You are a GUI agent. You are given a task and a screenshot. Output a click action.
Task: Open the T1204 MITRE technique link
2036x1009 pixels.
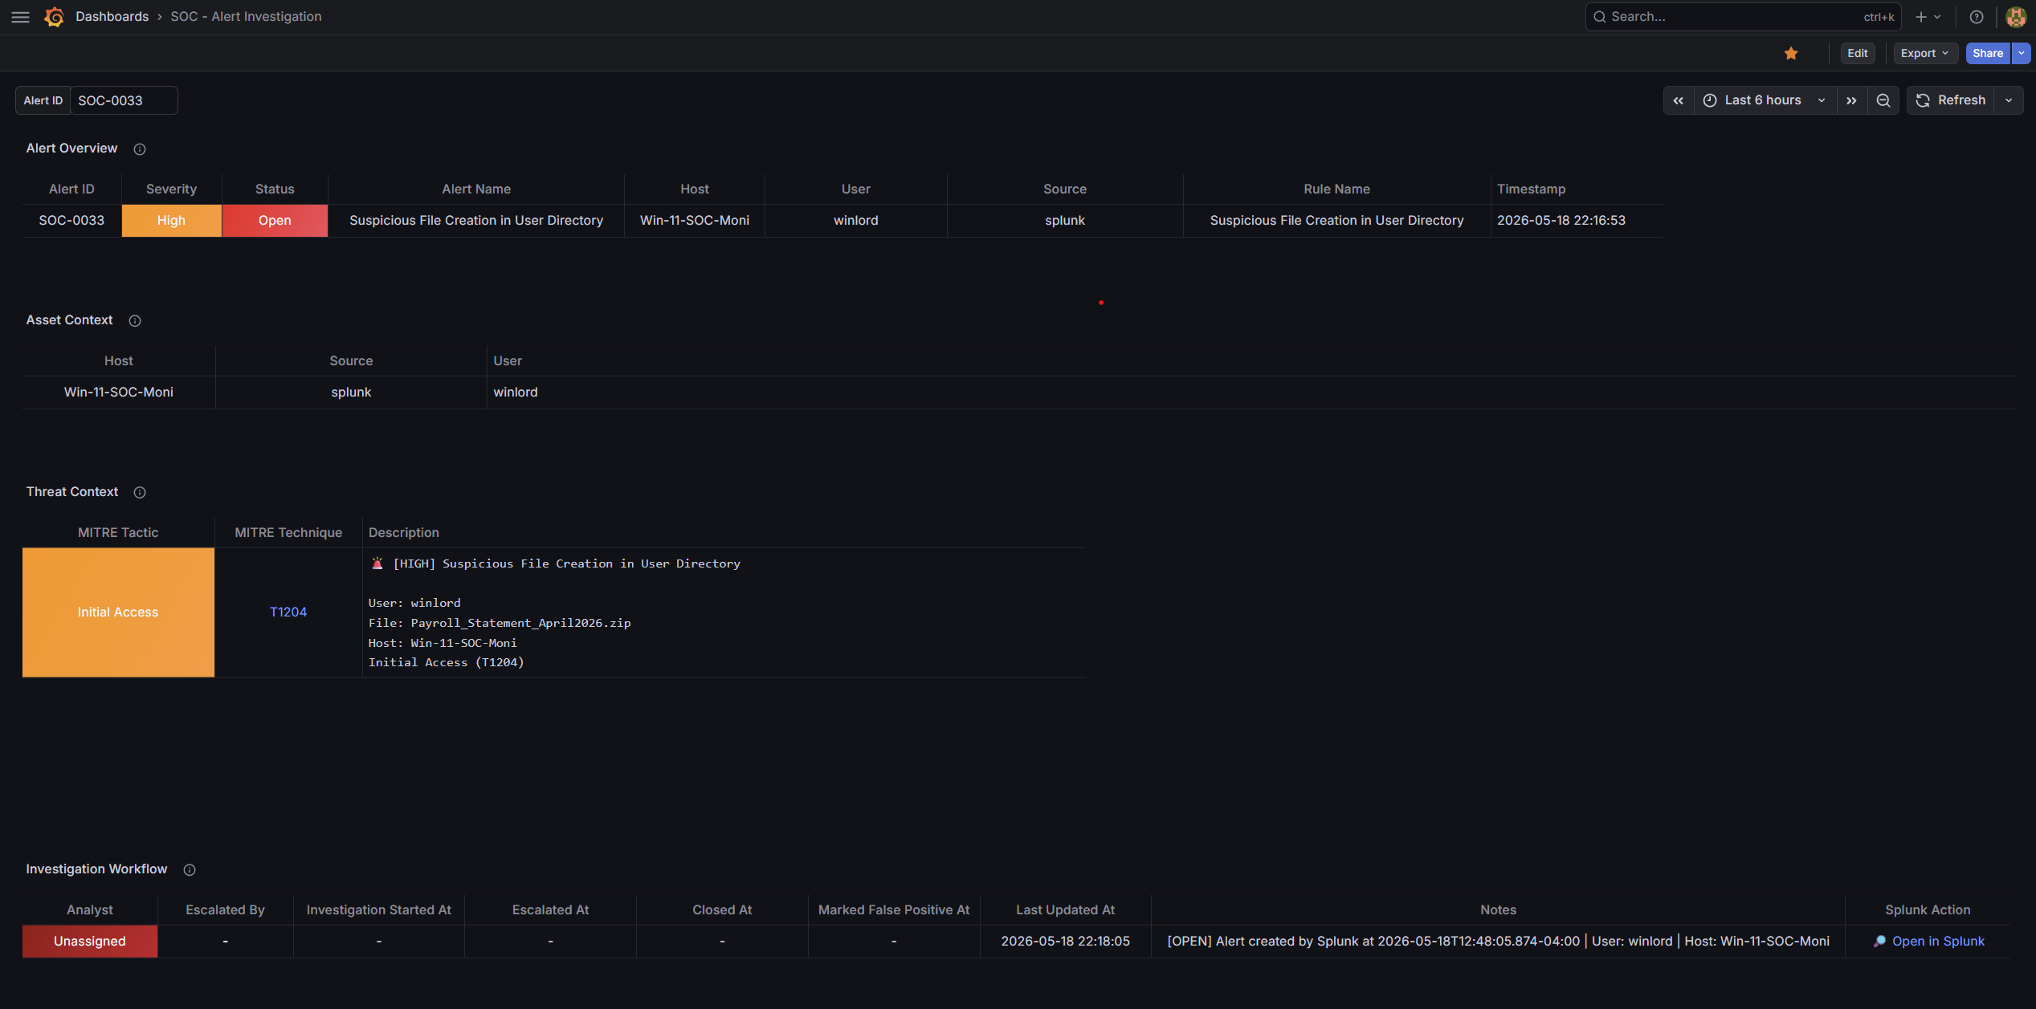tap(288, 612)
